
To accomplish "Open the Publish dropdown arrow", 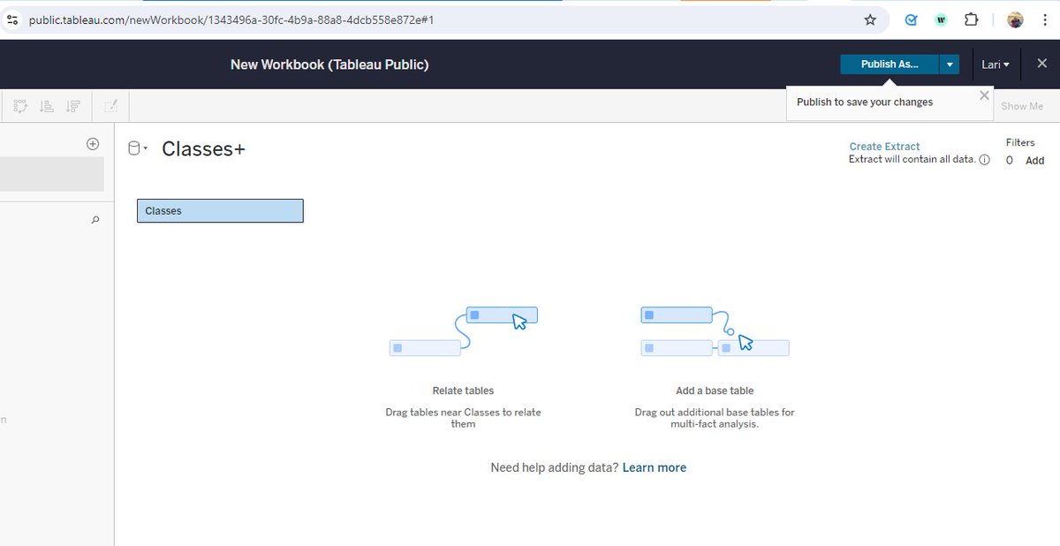I will point(950,64).
